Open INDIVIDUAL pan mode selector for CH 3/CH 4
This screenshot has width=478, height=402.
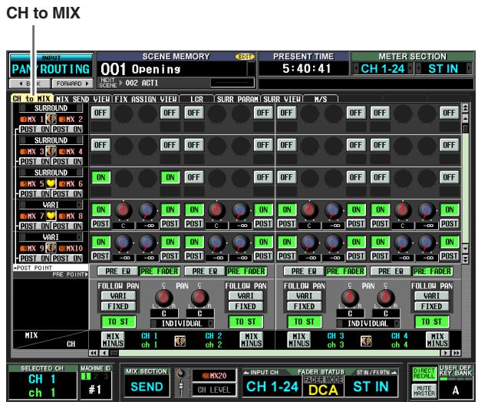tap(368, 324)
